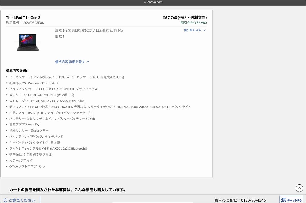The height and width of the screenshot is (203, 306).
Task: Click the 指紋センサー spec line
Action: click(29, 131)
